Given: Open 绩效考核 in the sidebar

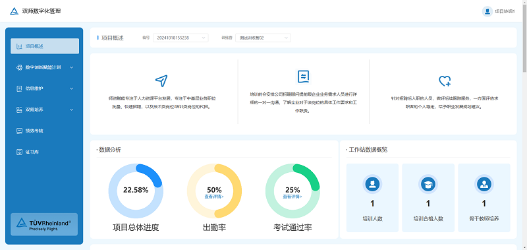Looking at the screenshot, I should coord(45,131).
